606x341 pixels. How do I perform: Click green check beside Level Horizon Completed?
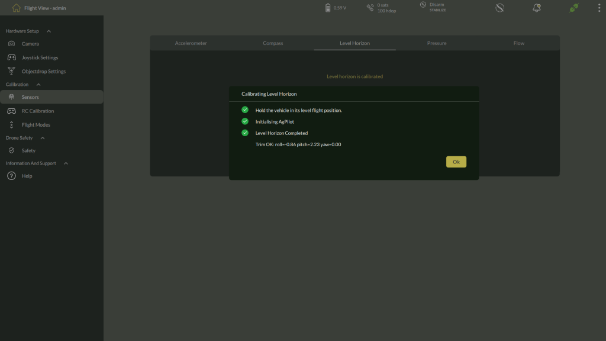[245, 133]
